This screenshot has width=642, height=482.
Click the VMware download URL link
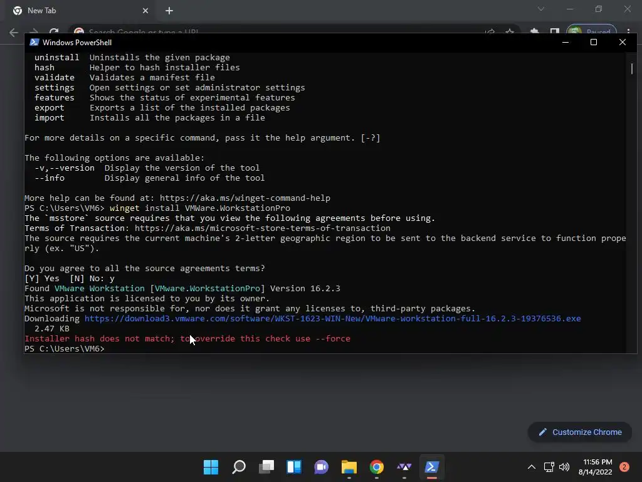click(x=332, y=318)
